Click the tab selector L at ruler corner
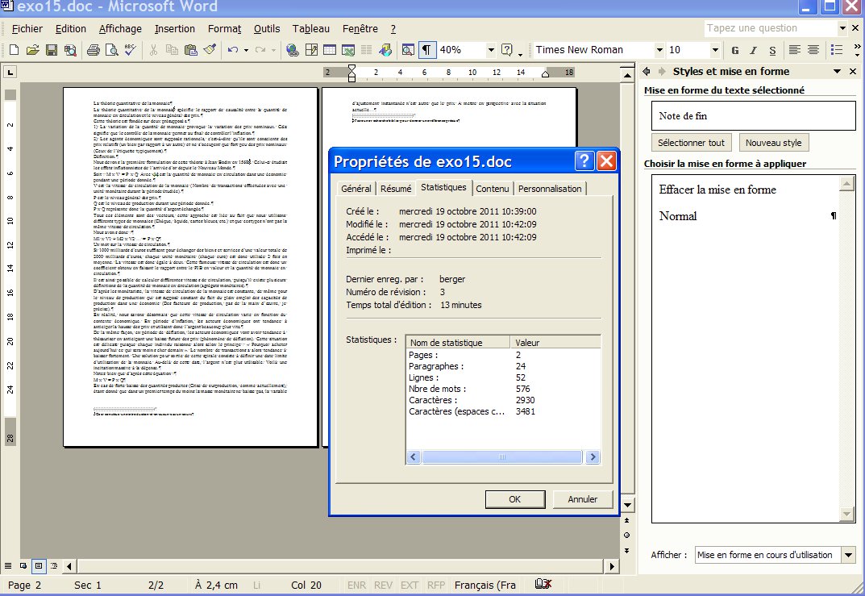The width and height of the screenshot is (865, 596). [x=10, y=73]
